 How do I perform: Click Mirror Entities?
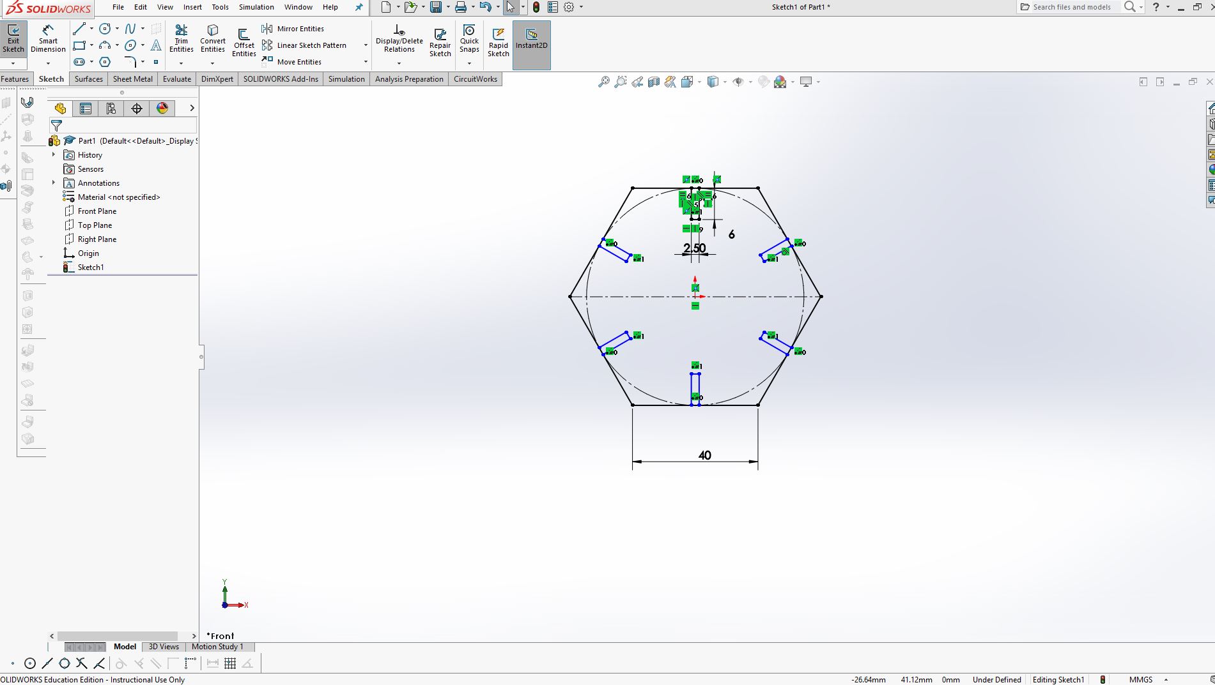tap(293, 29)
